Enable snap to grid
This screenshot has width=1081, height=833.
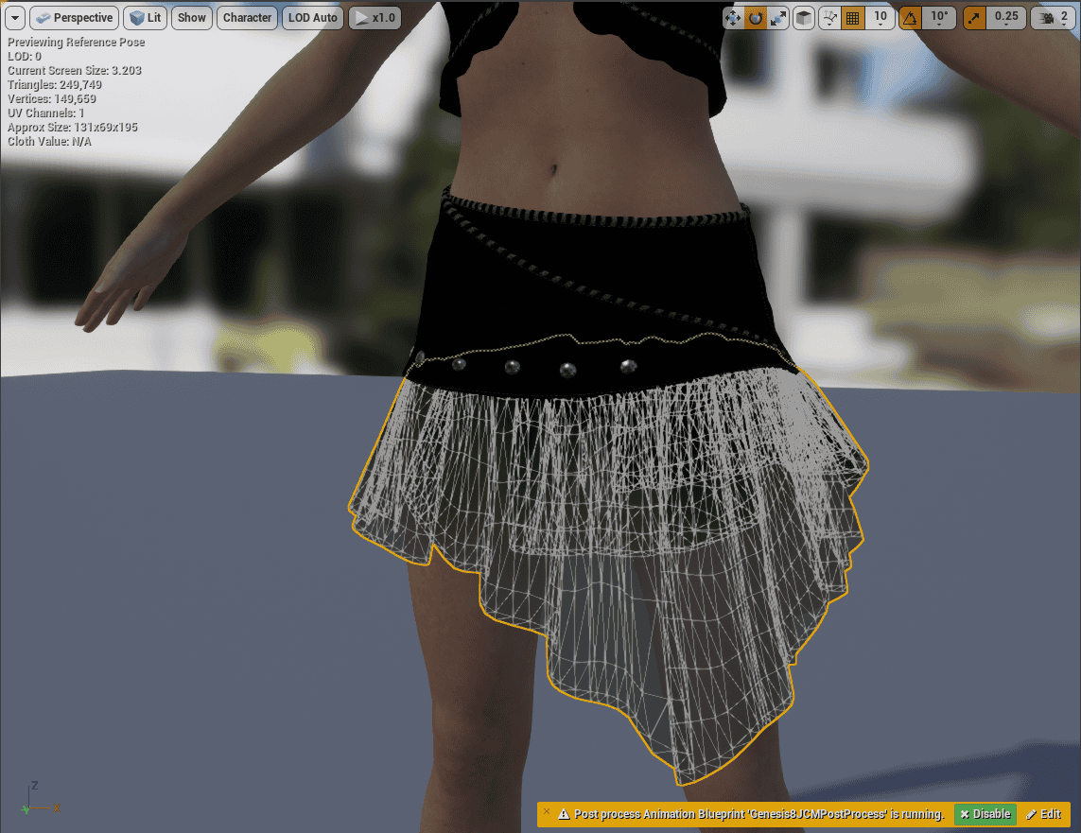coord(852,17)
